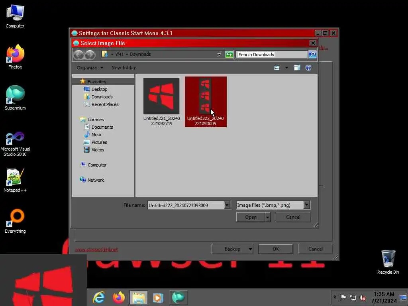Launch Supermium from the desktop

pos(15,98)
